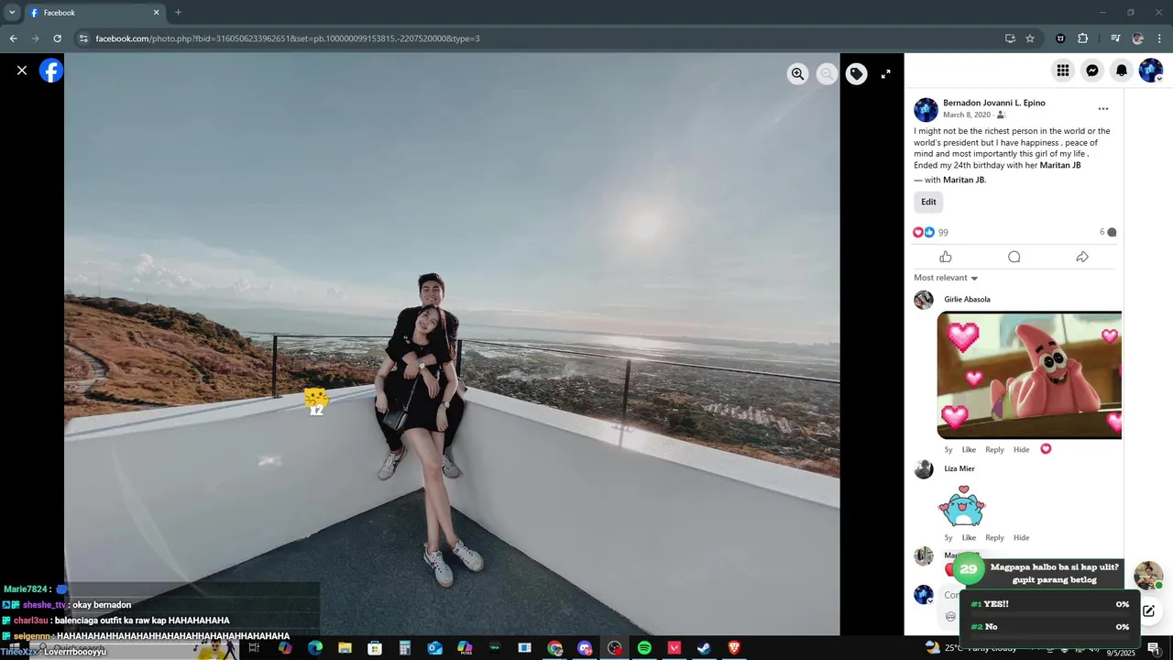The height and width of the screenshot is (660, 1173).
Task: Click the Edit button under the post
Action: 928,202
